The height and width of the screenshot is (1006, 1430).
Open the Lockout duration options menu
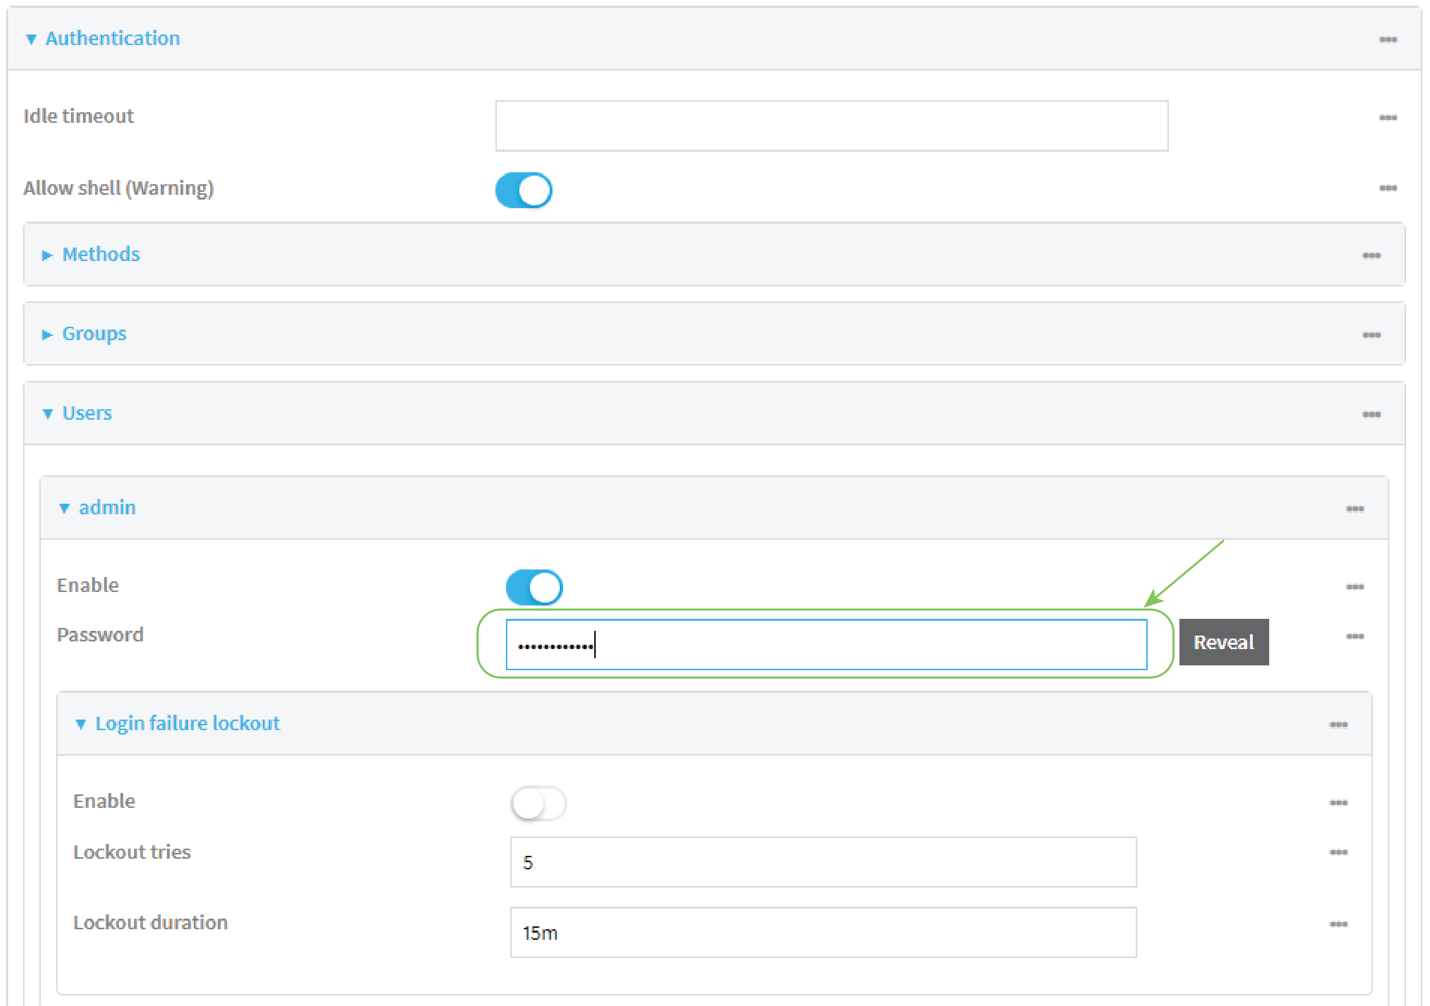click(x=1339, y=923)
